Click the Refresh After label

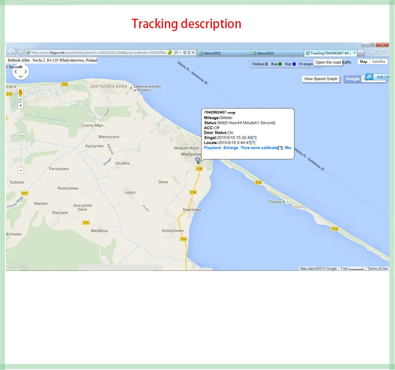(x=19, y=60)
